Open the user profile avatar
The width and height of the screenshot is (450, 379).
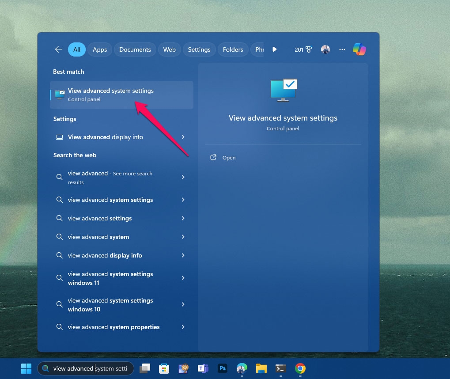click(x=325, y=49)
